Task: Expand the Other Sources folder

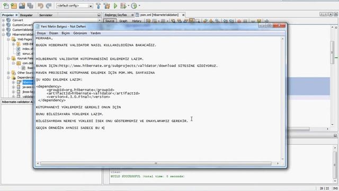Action: pos(8,73)
